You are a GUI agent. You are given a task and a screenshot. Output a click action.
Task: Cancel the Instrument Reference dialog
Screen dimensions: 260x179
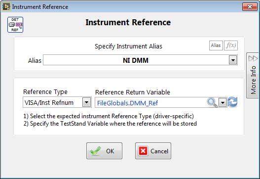pyautogui.click(x=153, y=151)
